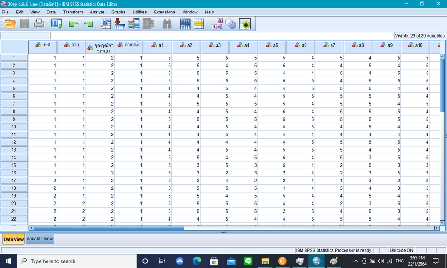This screenshot has height=268, width=447.
Task: Click the Use Variable Sets circles icon
Action: (x=230, y=24)
